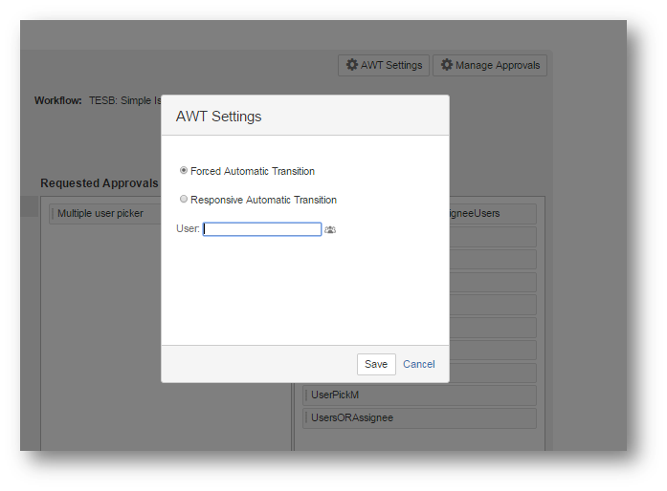Click the Forced Automatic Transition label text
667x491 pixels.
point(253,171)
